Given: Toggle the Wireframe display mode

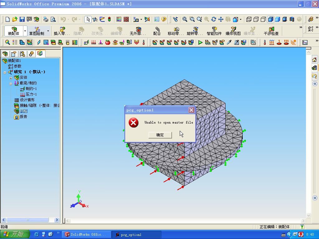Looking at the screenshot, I should pyautogui.click(x=249, y=19).
